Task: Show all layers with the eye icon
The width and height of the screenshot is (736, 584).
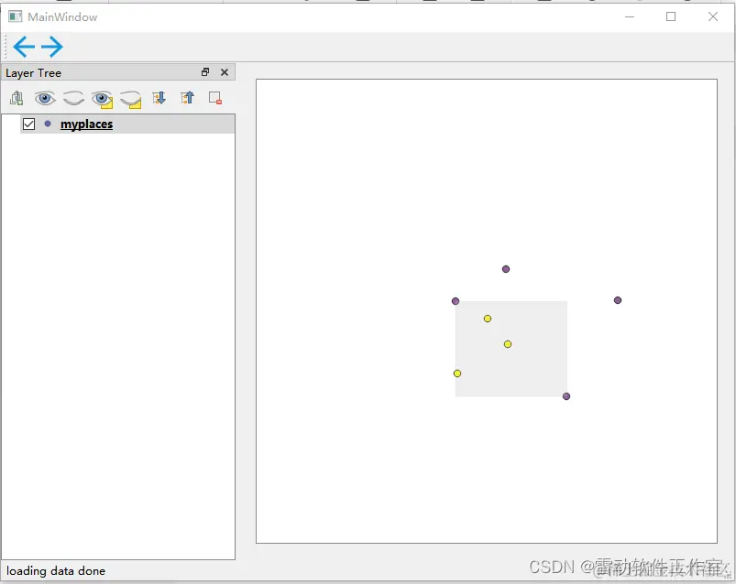Action: pyautogui.click(x=45, y=98)
